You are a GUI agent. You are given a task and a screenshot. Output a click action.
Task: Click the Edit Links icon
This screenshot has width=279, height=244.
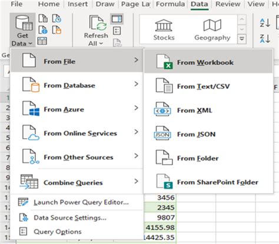click(117, 42)
